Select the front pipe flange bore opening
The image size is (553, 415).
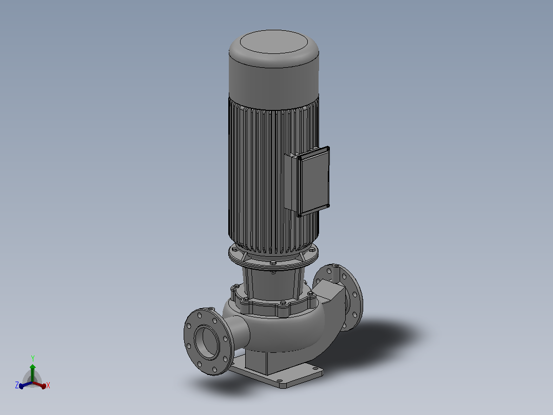click(207, 342)
